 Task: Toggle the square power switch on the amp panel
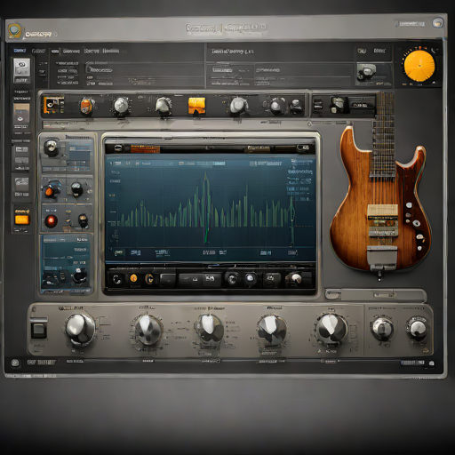[39, 330]
